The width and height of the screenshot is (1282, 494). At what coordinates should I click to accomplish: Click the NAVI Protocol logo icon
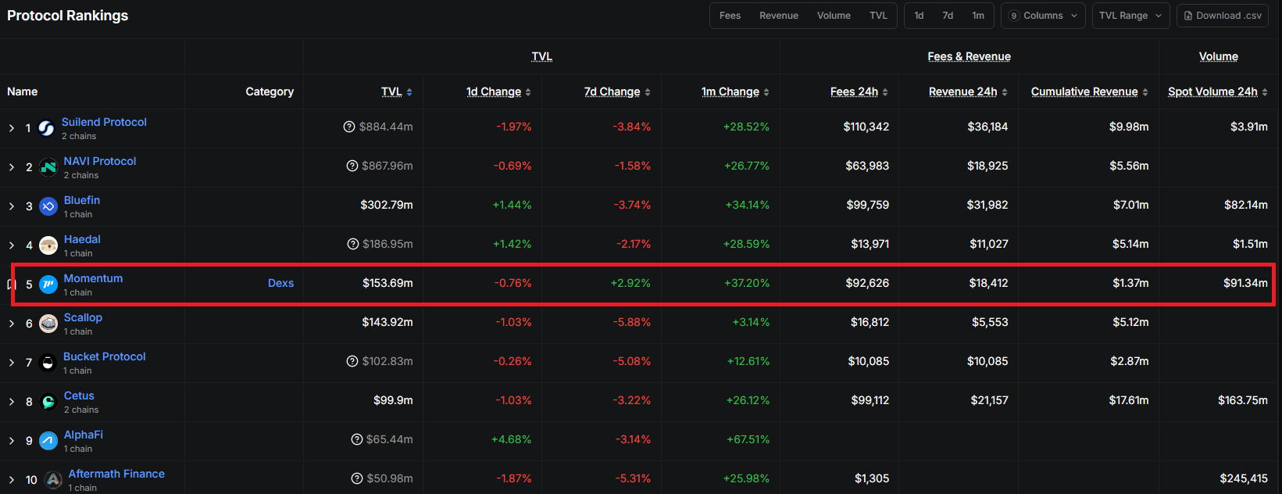[48, 167]
